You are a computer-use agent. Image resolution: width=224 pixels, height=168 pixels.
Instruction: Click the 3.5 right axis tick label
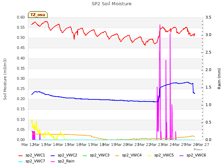[208, 17]
